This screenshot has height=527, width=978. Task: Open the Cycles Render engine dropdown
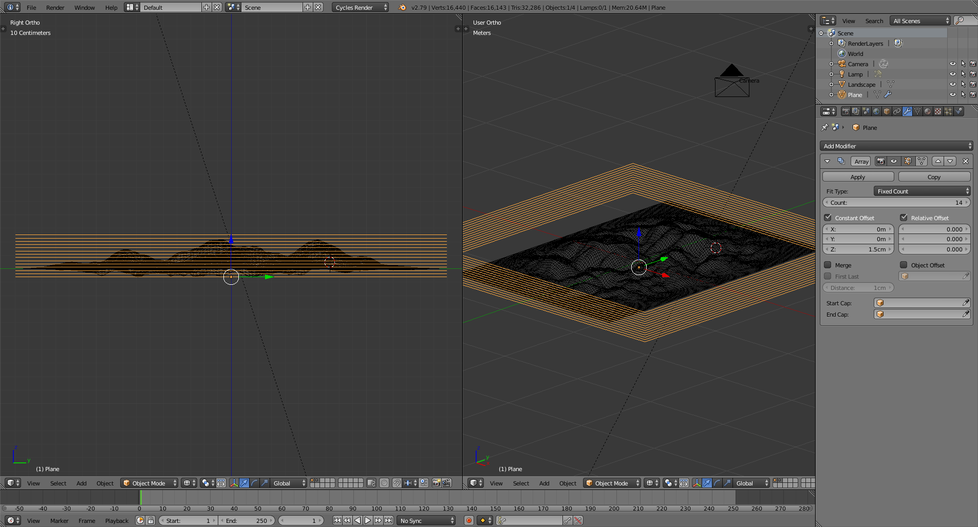point(360,7)
